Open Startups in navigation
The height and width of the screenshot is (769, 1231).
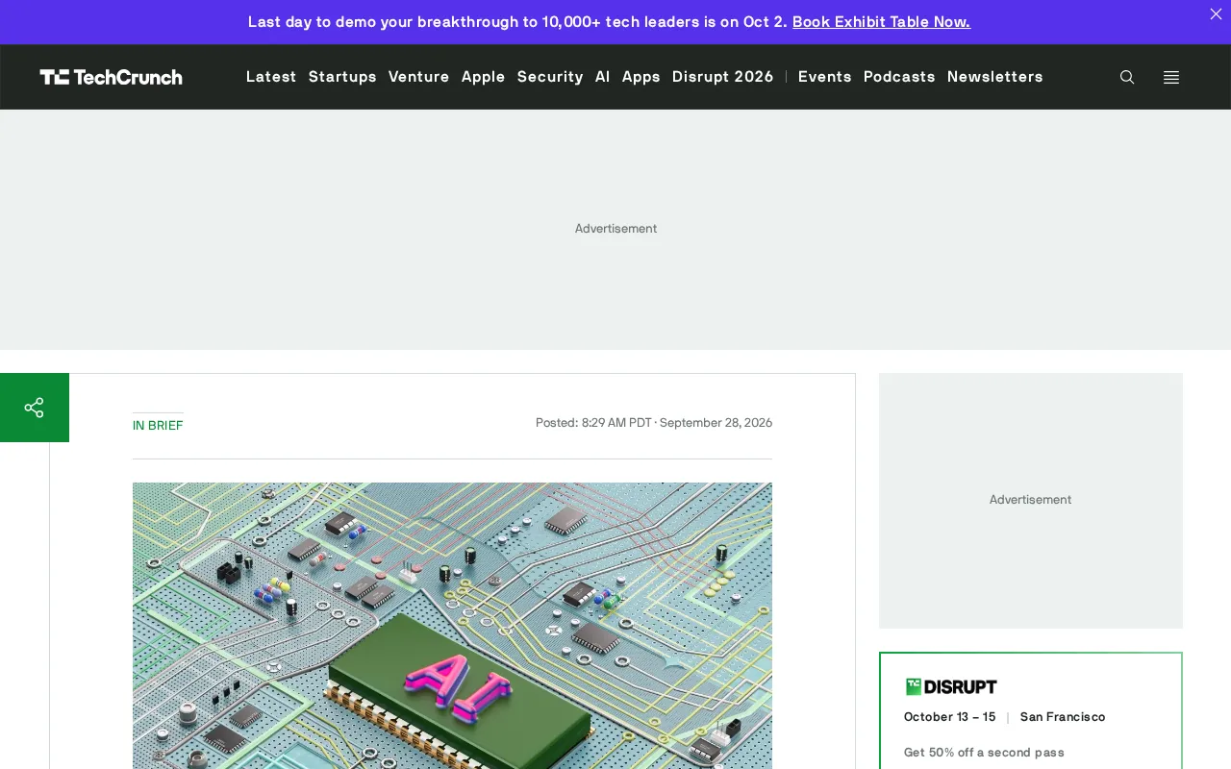(x=342, y=77)
